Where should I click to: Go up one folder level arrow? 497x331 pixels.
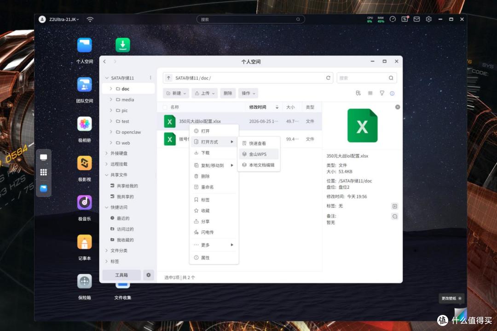168,78
